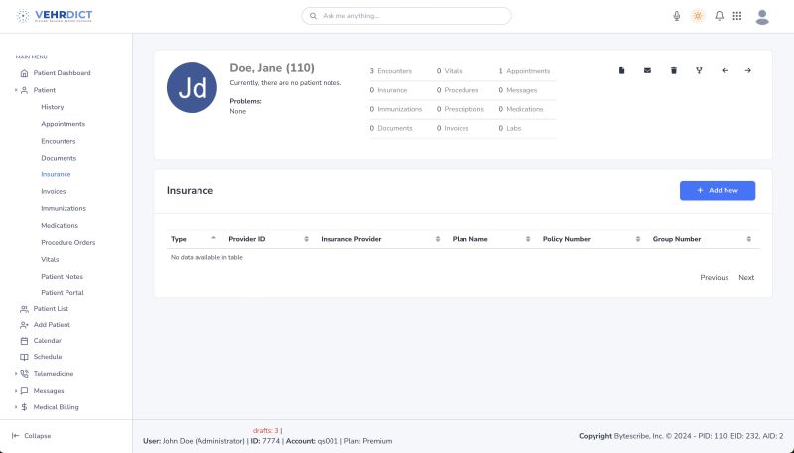Click the trash delete patient icon
The height and width of the screenshot is (453, 794).
click(x=674, y=70)
